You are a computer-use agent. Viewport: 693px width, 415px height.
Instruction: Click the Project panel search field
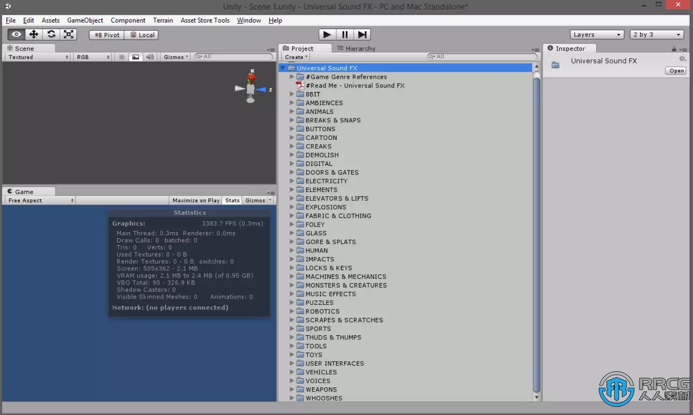click(482, 57)
